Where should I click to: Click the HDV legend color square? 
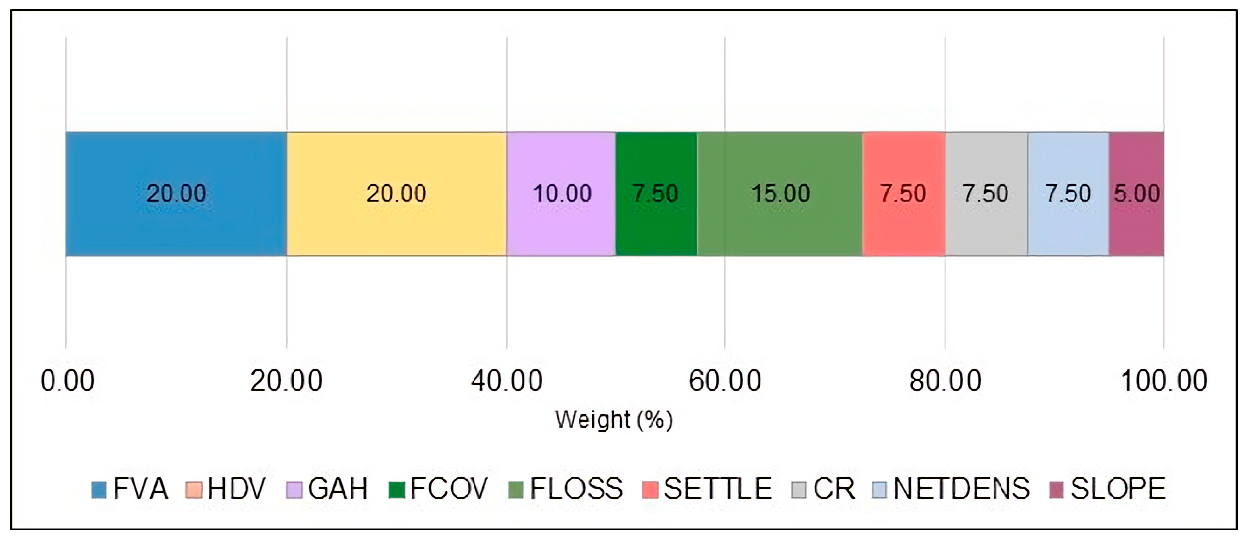click(x=193, y=490)
